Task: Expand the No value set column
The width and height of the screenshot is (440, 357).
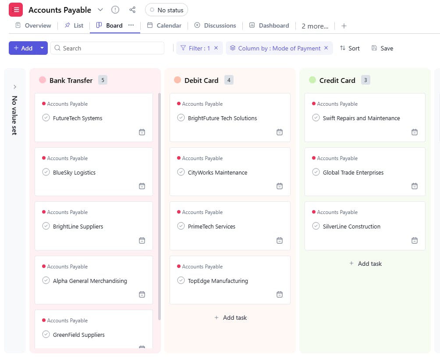Action: 14,87
